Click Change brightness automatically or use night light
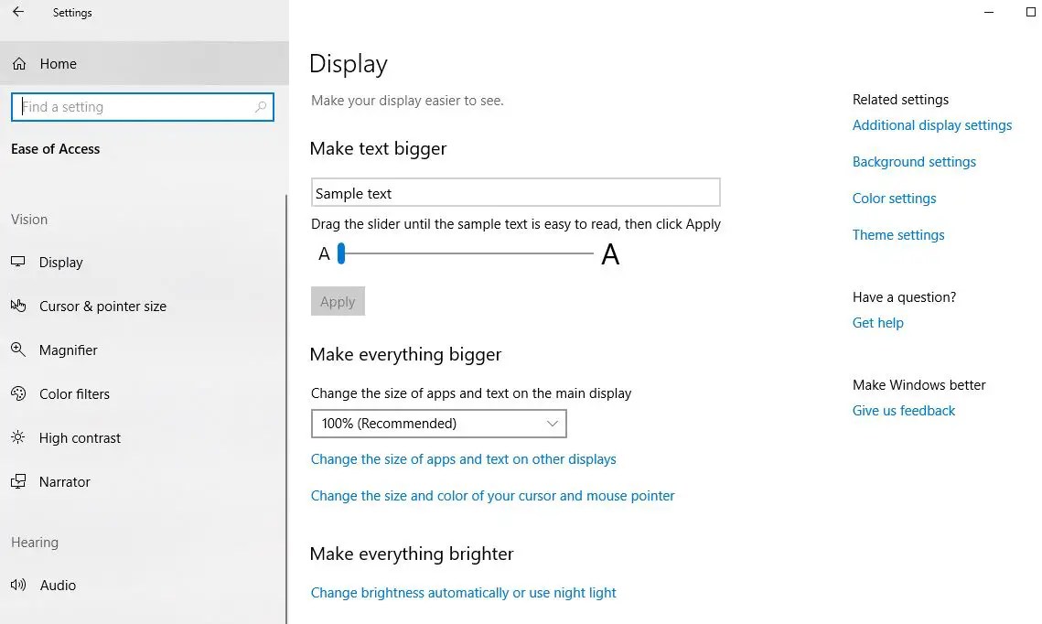The height and width of the screenshot is (624, 1042). click(x=463, y=593)
